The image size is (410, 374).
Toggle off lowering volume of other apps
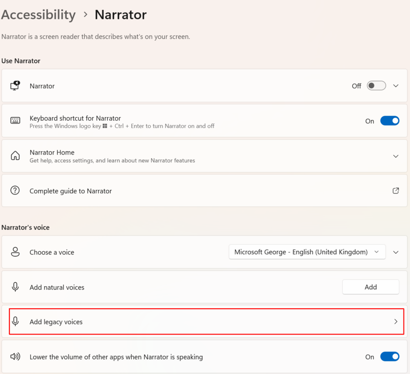coord(390,357)
